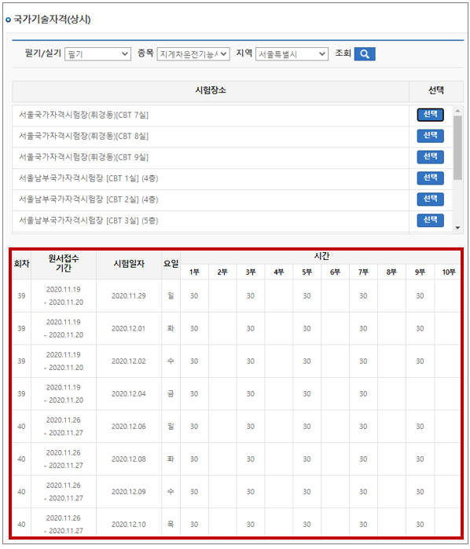
Task: Open the 지역 dropdown showing 서울특별시
Action: [292, 54]
